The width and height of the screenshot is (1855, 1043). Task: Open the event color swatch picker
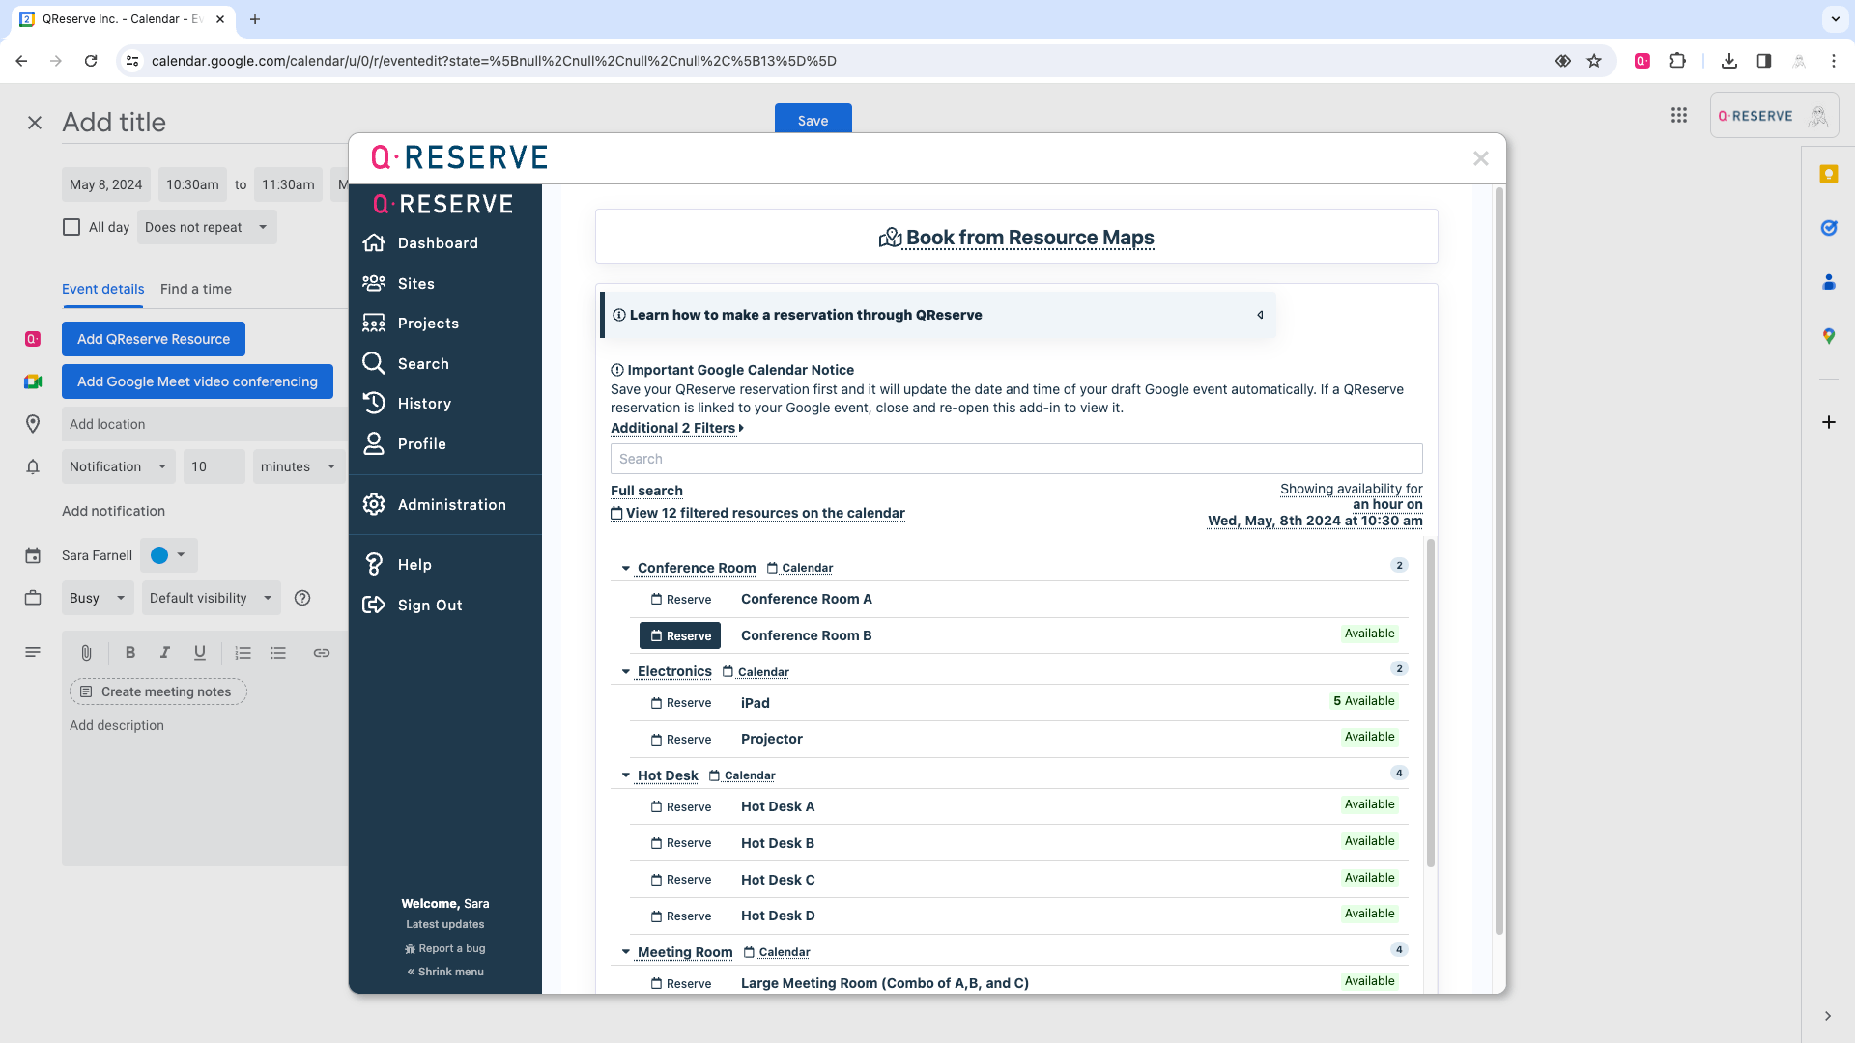[x=169, y=555]
